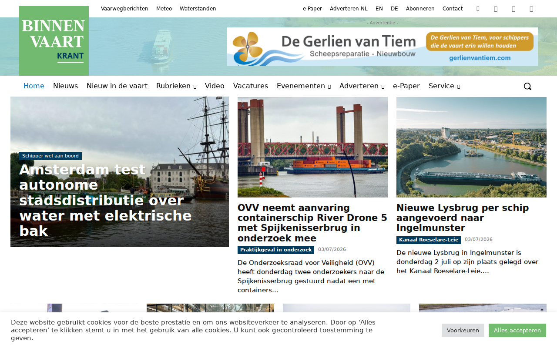Click Alles accepteren cookie button
557x348 pixels.
pyautogui.click(x=517, y=330)
